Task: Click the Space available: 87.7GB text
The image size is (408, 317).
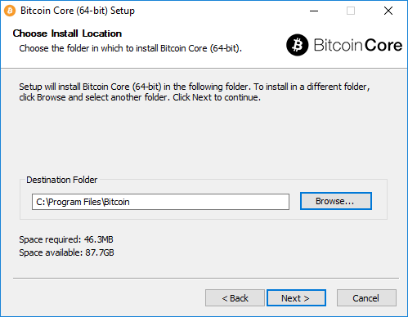Action: point(66,252)
